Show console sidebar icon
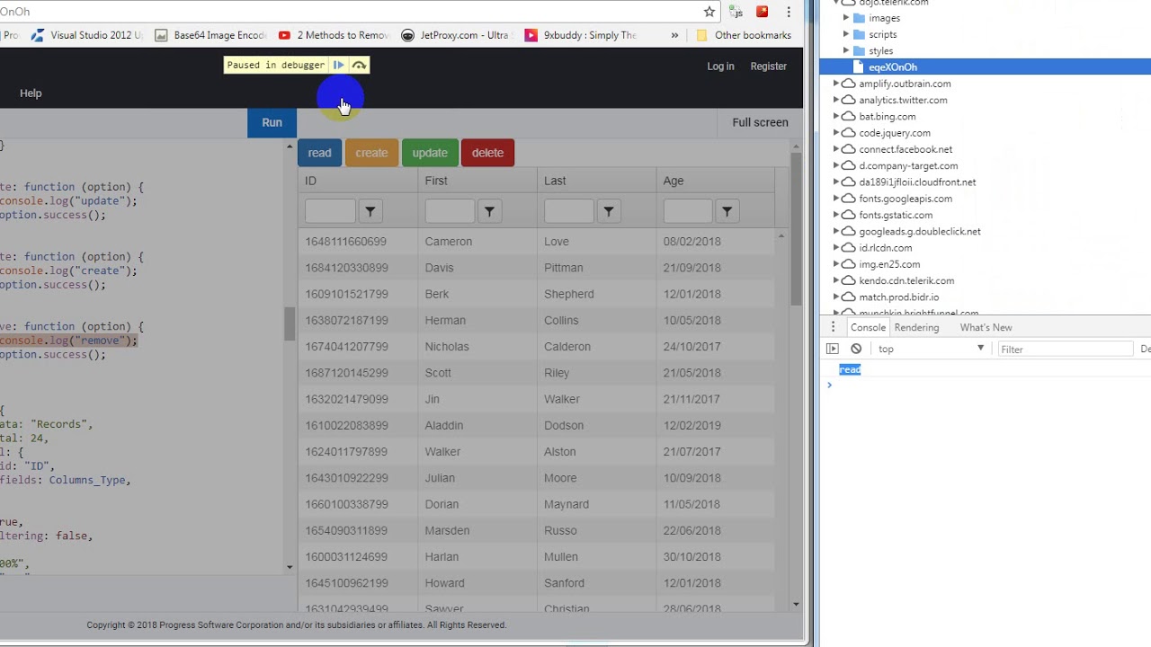Screen dimensions: 1151x647 [833, 349]
